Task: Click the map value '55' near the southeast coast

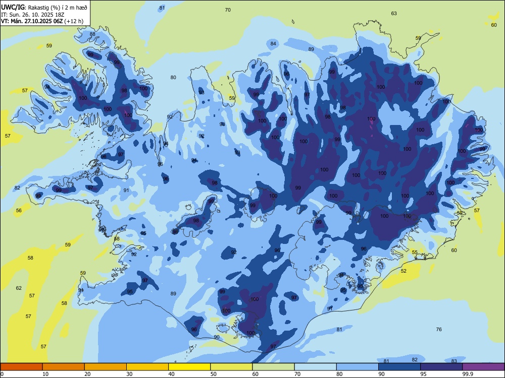Action: [415, 253]
